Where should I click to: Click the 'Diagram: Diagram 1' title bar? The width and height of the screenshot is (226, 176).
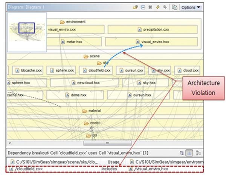[x=69, y=7]
